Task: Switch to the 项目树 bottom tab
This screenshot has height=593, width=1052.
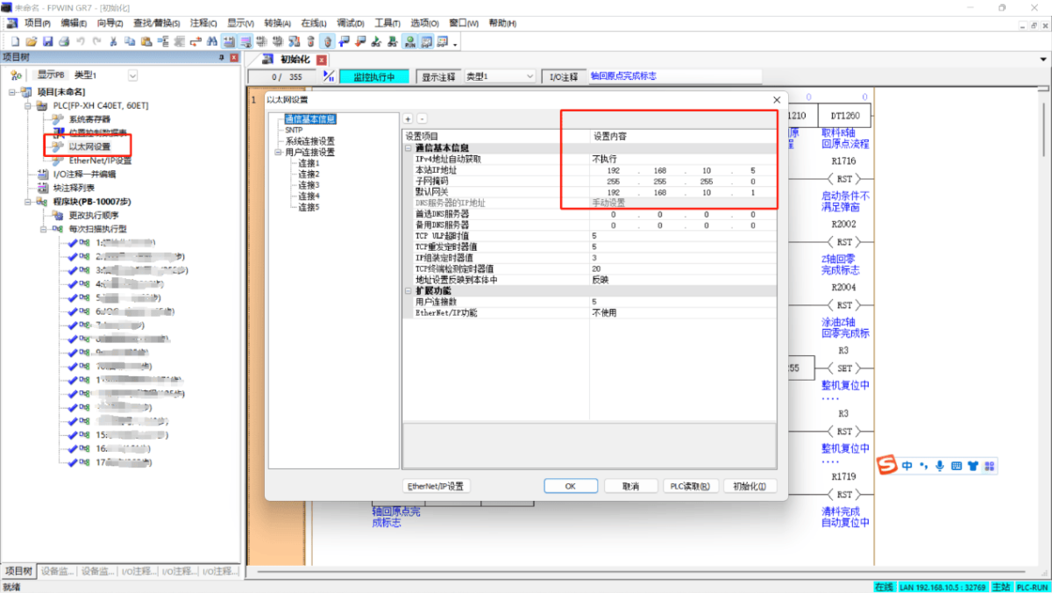Action: pos(19,571)
